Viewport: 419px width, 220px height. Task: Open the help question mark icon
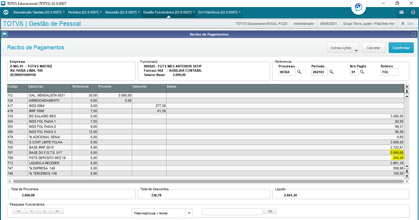pyautogui.click(x=413, y=12)
